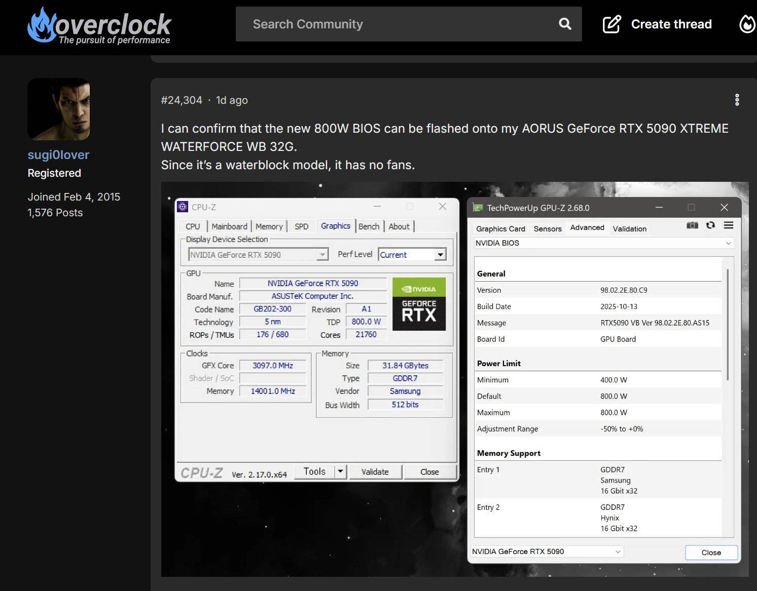The image size is (757, 591).
Task: Click sugi0lover's avatar image
Action: 59,109
